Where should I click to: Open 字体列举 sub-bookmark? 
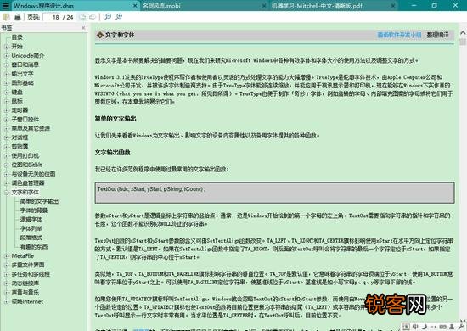click(x=31, y=228)
